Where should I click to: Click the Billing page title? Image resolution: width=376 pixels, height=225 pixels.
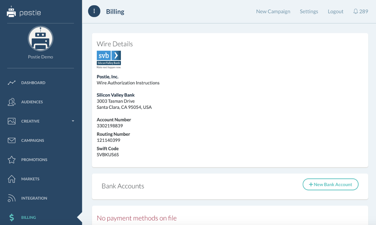point(115,12)
